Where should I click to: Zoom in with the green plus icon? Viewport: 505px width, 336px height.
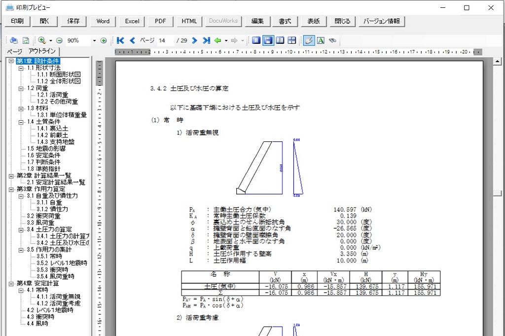click(x=104, y=40)
